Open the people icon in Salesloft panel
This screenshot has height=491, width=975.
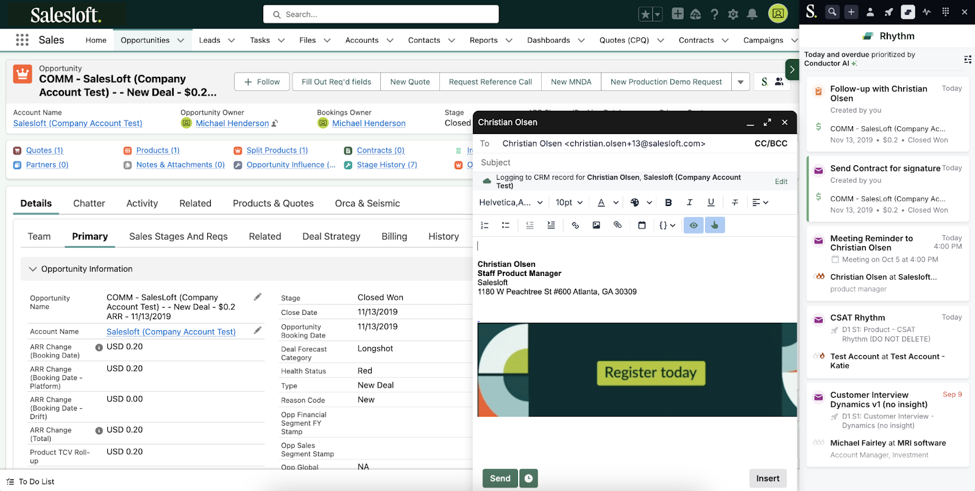click(870, 12)
